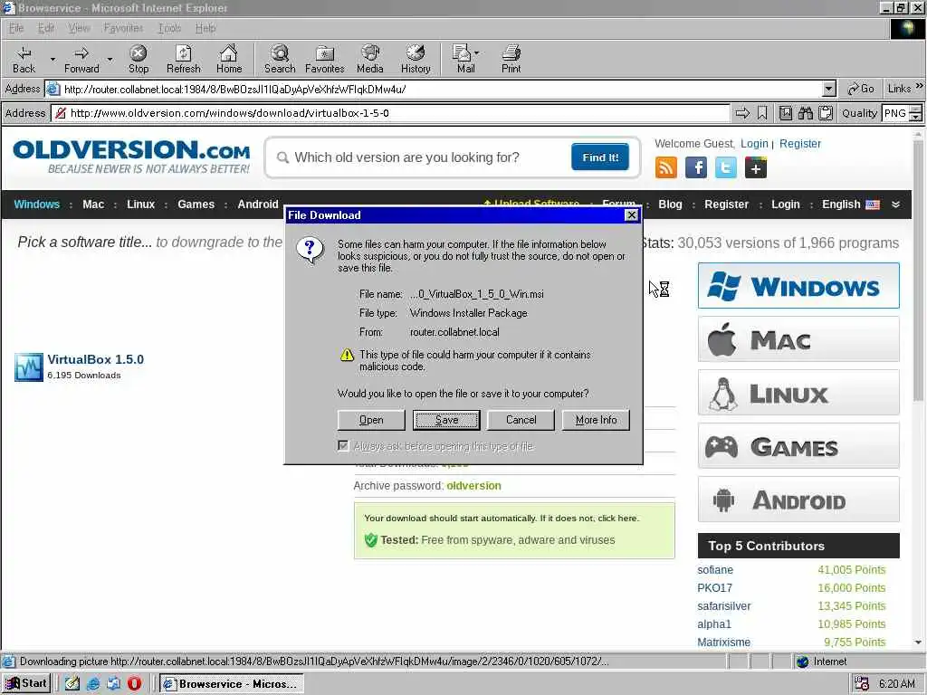Viewport: 927px width, 695px height.
Task: Click the Find It! search button
Action: (x=600, y=157)
